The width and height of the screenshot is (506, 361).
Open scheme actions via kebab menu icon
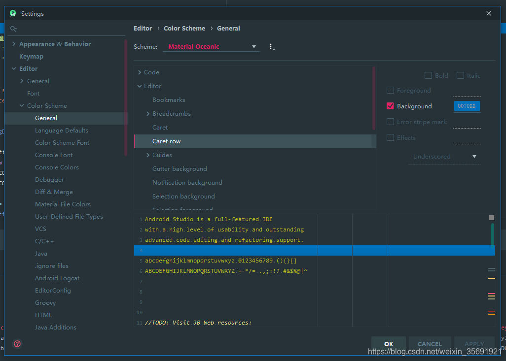tap(270, 47)
